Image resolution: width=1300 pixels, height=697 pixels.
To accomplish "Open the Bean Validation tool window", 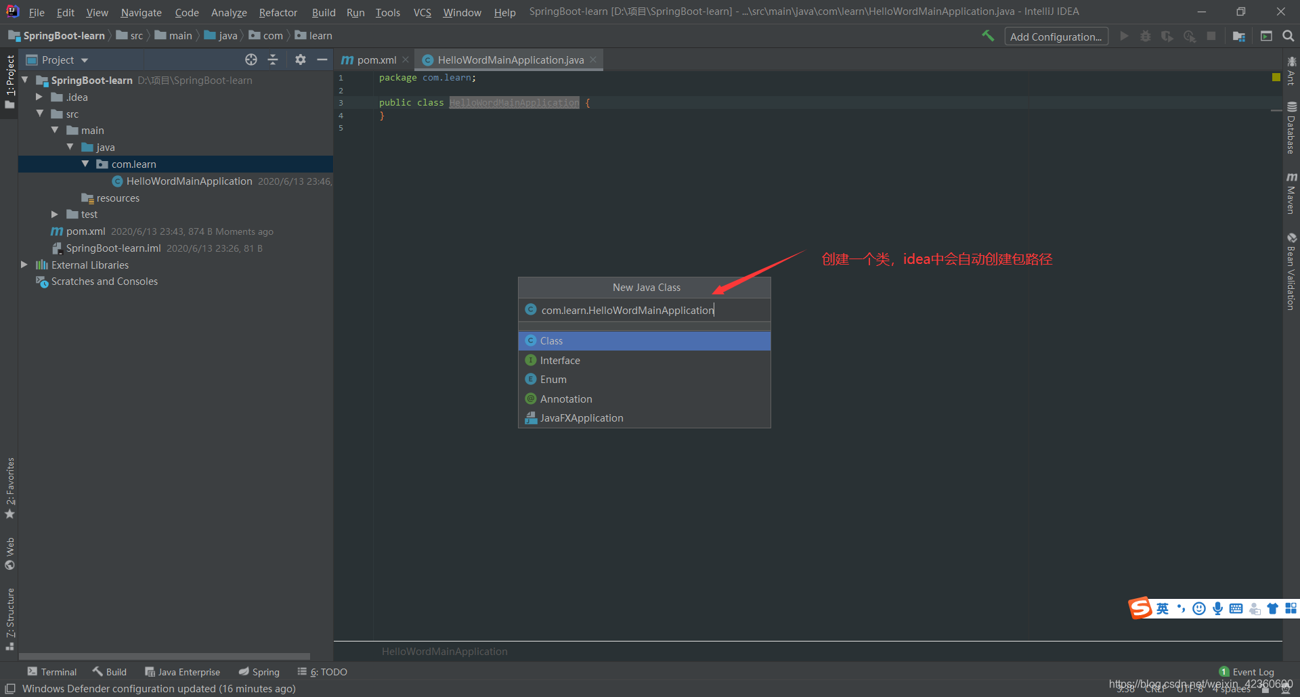I will [1291, 272].
